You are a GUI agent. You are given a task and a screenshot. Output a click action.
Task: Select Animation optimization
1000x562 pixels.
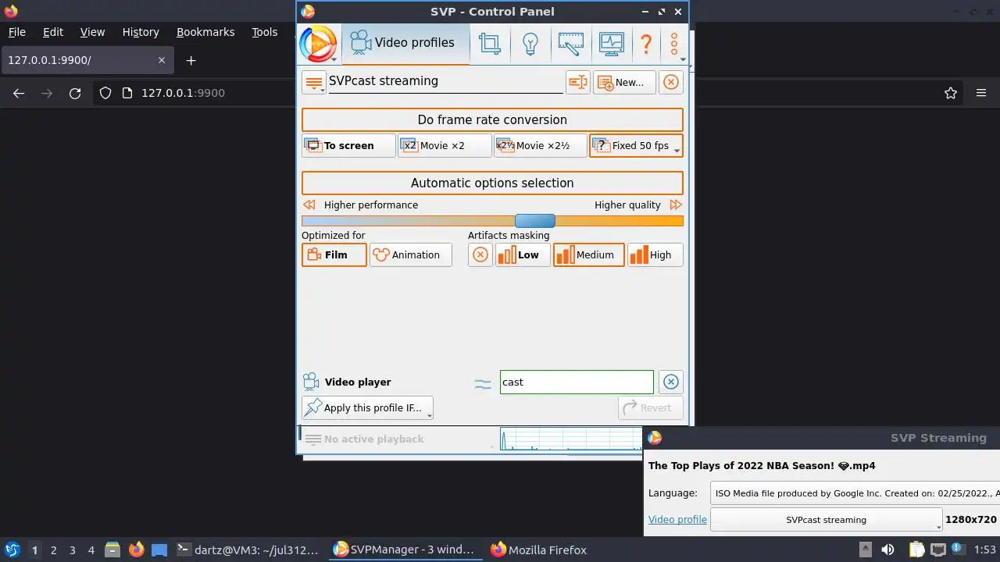410,255
